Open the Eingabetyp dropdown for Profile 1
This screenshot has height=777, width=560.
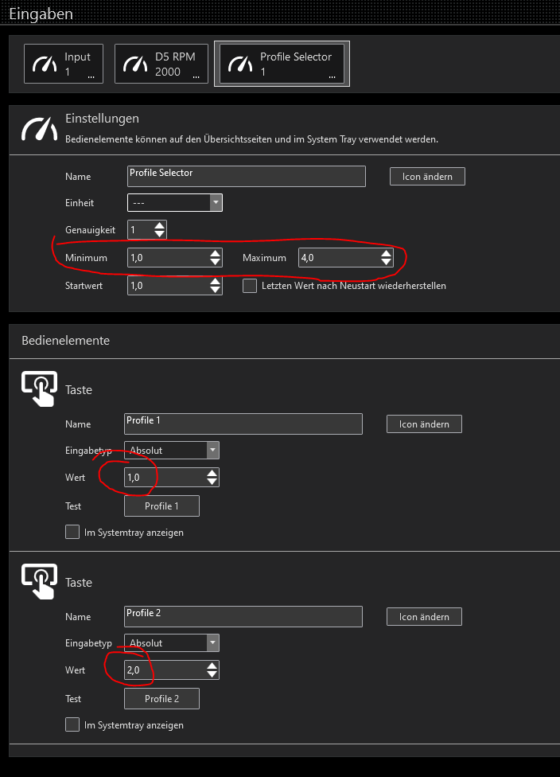tap(171, 450)
